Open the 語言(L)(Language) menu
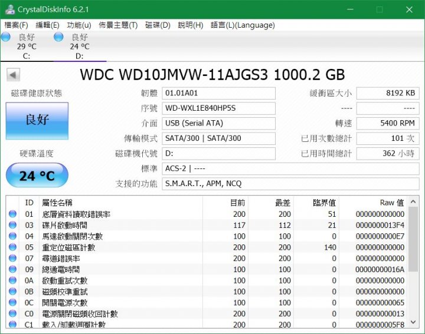Viewport: 425px width, 334px height. click(x=243, y=25)
